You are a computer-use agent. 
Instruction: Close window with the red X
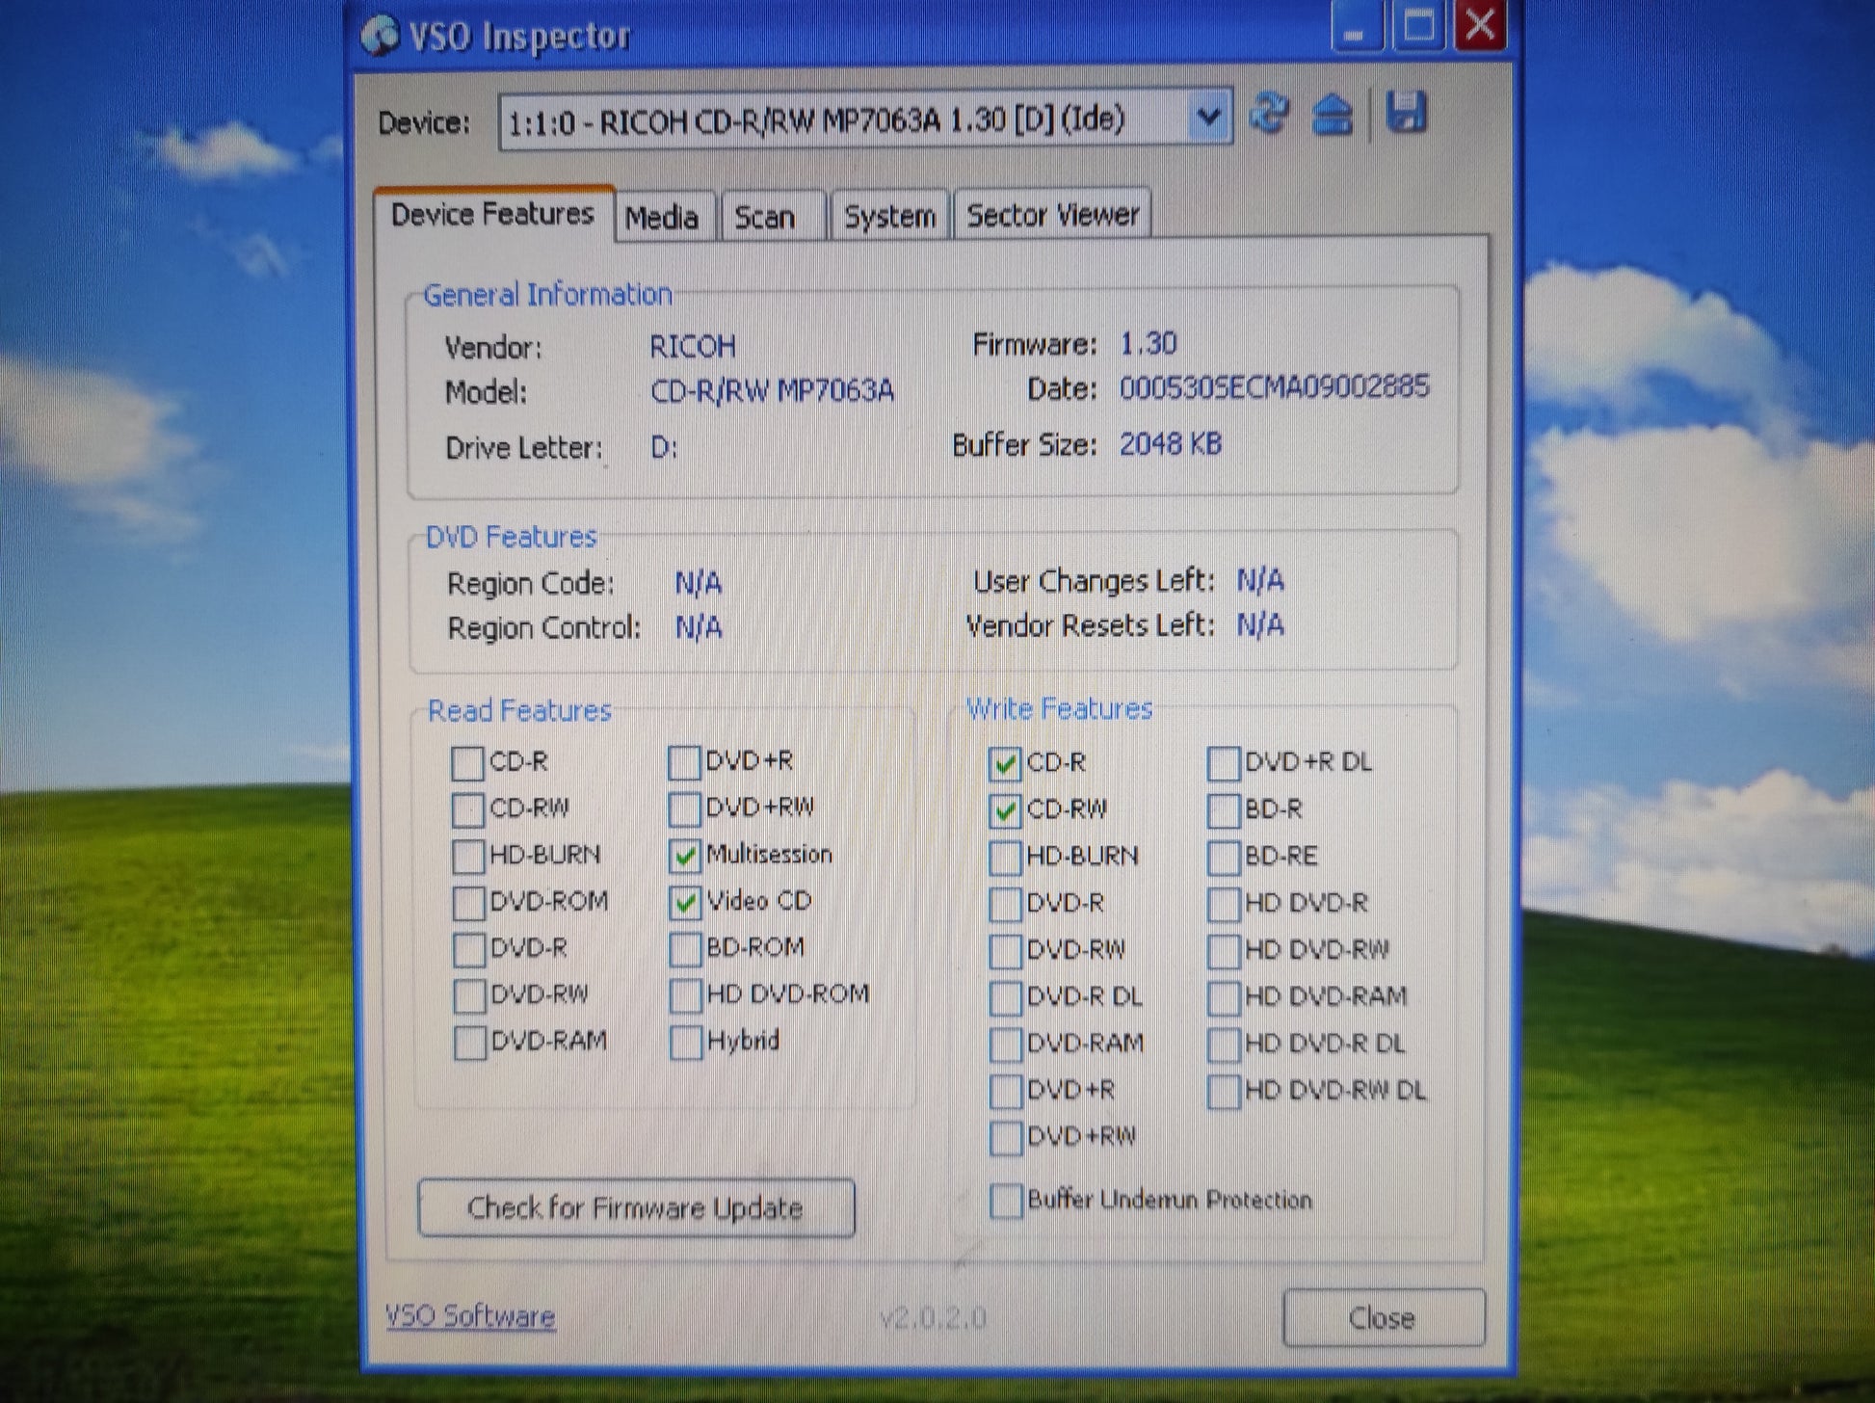point(1480,26)
